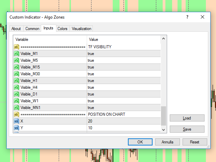Open the Visualization tab

81,29
